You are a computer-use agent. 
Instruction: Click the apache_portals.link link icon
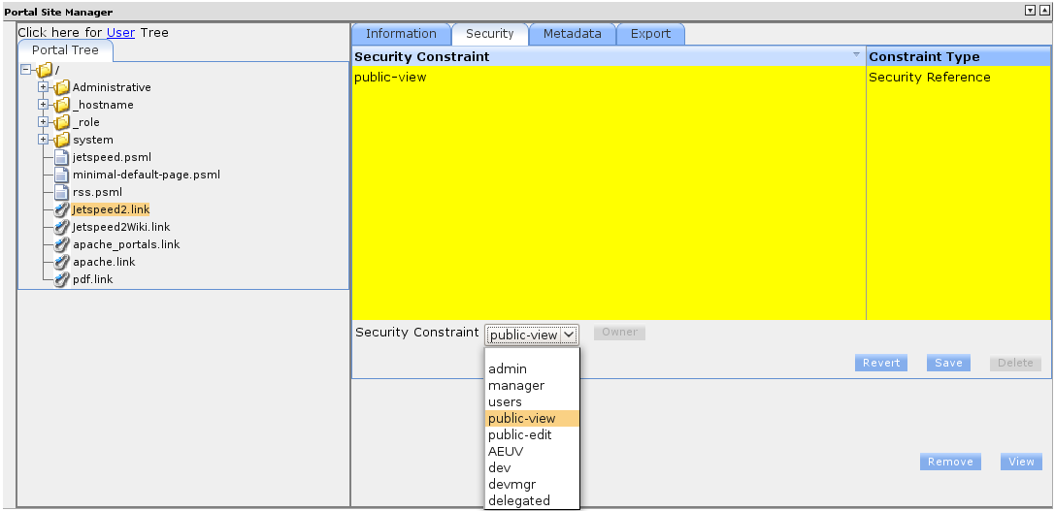62,244
